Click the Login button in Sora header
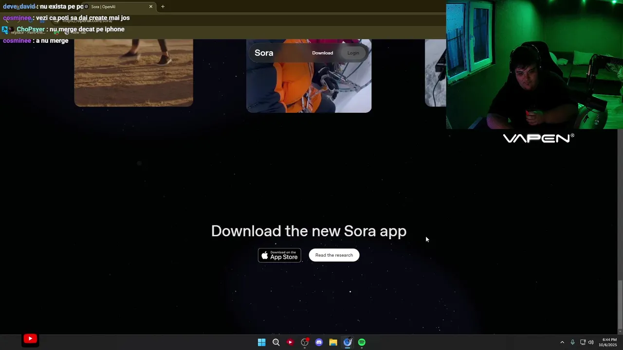Screen dimensions: 623x350 353,53
